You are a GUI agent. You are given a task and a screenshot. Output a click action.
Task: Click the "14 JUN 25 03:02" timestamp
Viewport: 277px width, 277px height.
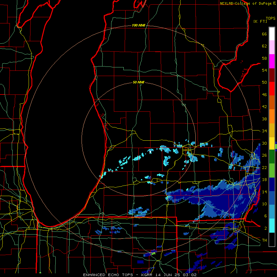click(176, 275)
